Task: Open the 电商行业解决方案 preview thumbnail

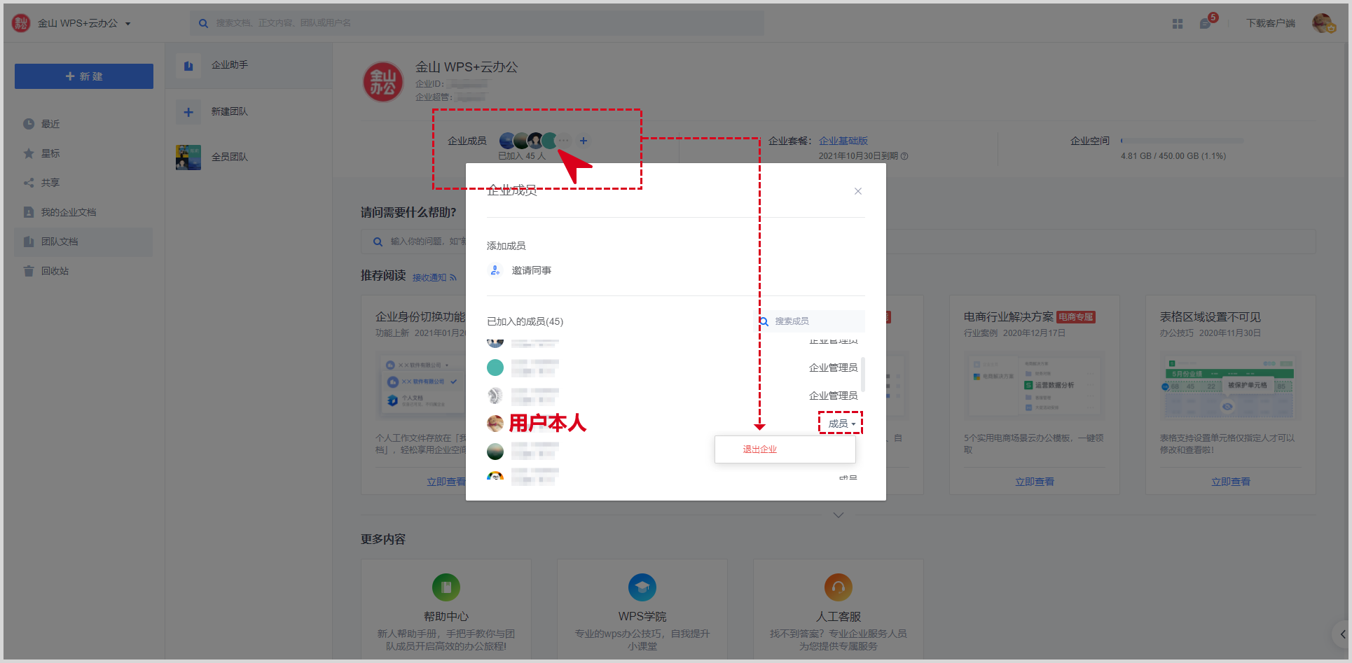Action: pyautogui.click(x=1035, y=385)
